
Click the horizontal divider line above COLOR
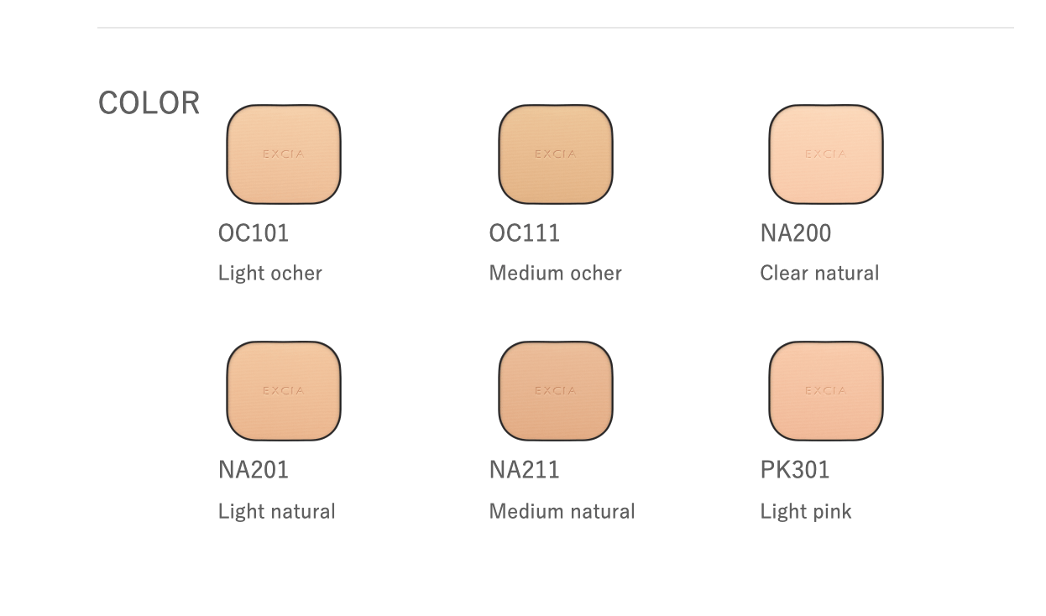coord(555,28)
